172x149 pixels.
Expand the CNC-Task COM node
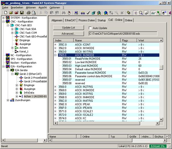click(12, 33)
